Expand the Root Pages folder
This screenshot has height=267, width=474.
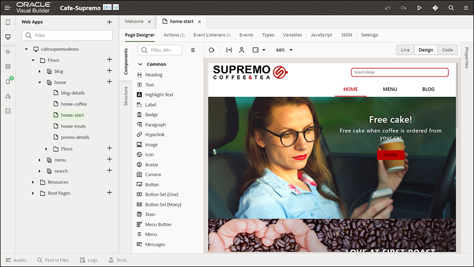click(33, 193)
